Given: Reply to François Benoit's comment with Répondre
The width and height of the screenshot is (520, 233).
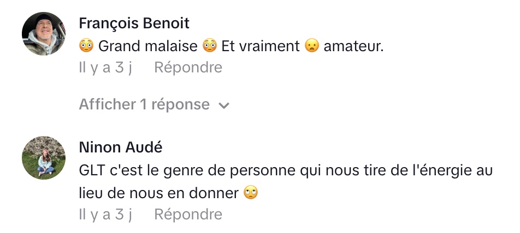Looking at the screenshot, I should 188,68.
